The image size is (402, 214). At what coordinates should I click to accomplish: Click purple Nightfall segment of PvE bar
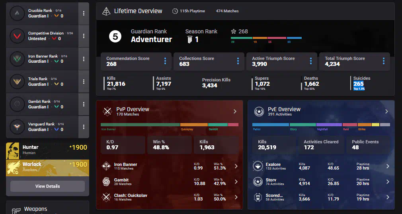[329, 125]
